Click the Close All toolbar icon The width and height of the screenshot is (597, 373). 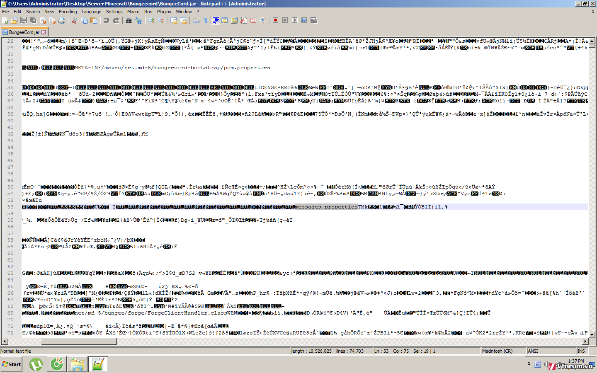52,20
